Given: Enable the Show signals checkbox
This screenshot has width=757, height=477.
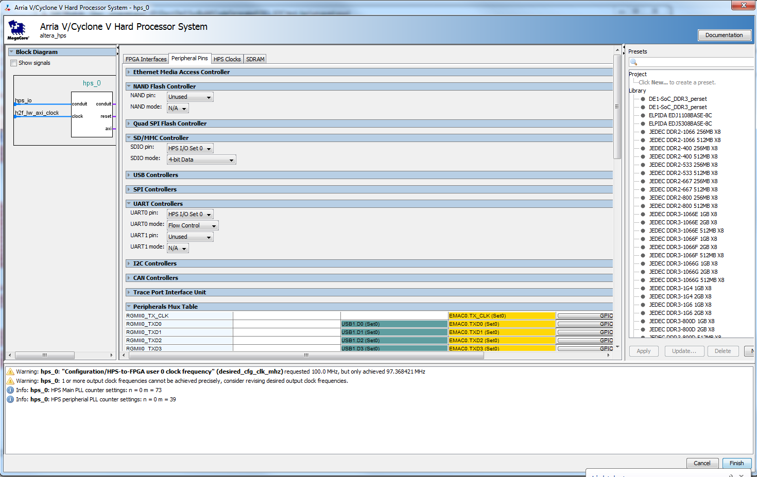Looking at the screenshot, I should (14, 63).
